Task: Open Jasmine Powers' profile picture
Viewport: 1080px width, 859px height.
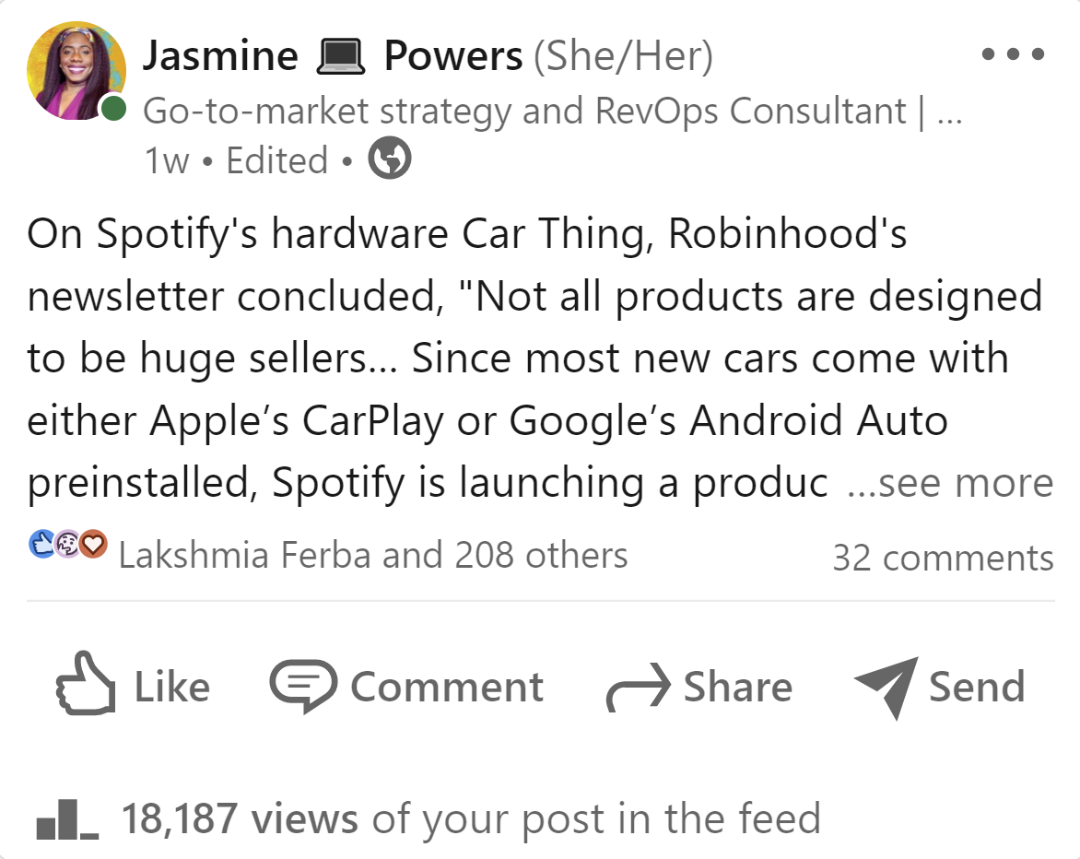Action: coord(76,70)
